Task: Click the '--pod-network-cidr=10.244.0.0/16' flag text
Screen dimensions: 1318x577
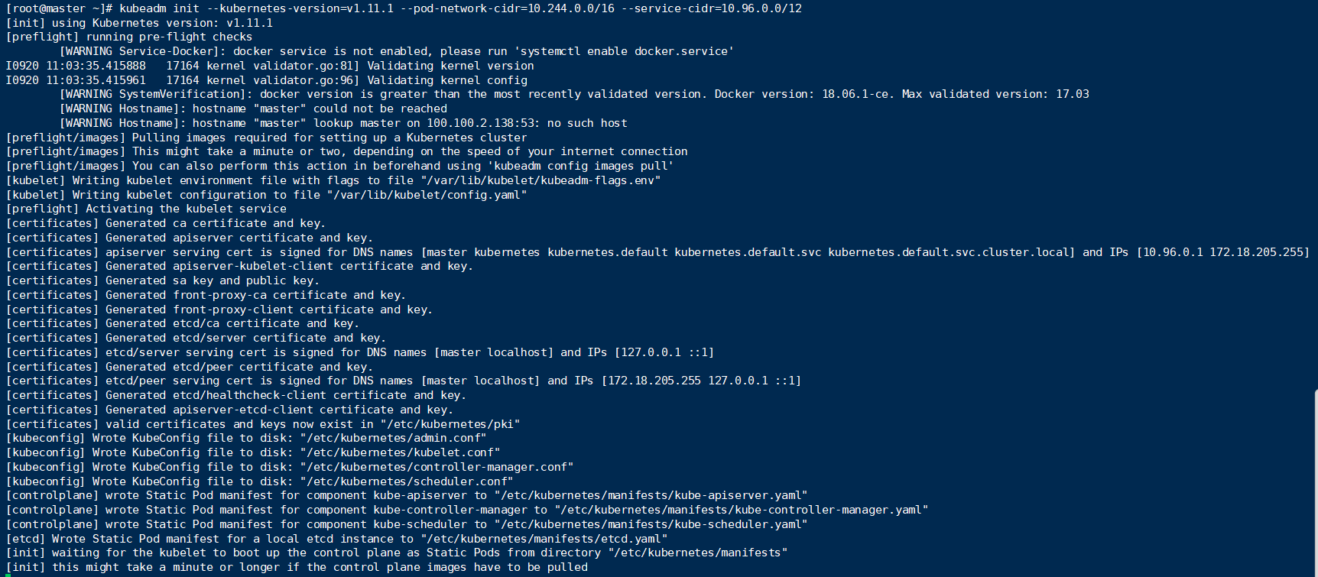Action: [507, 8]
